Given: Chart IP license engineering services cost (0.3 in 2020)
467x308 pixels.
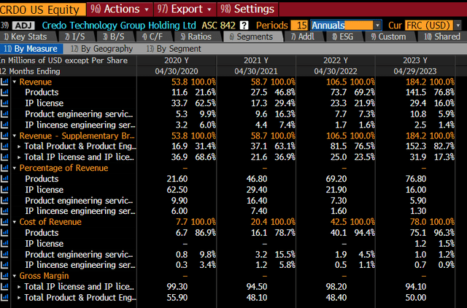Looking at the screenshot, I should click(x=4, y=265).
